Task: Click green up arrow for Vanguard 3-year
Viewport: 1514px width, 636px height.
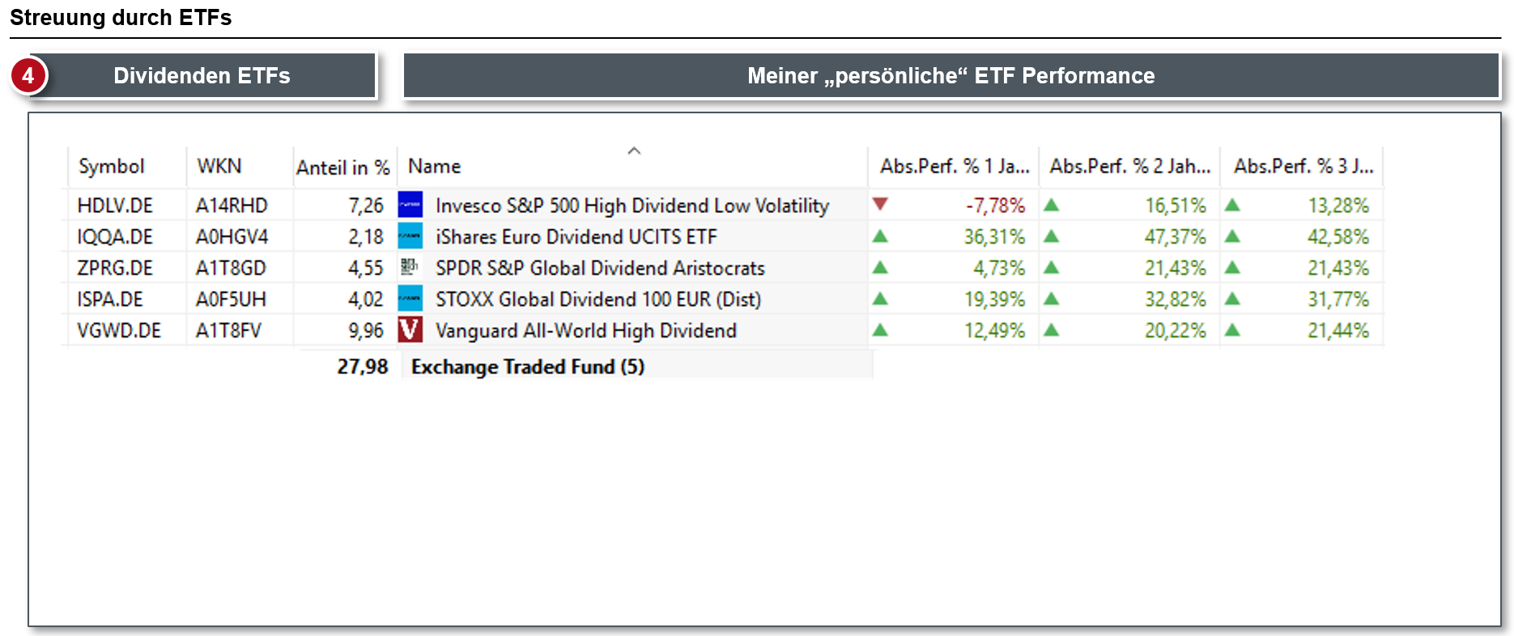Action: (1232, 330)
